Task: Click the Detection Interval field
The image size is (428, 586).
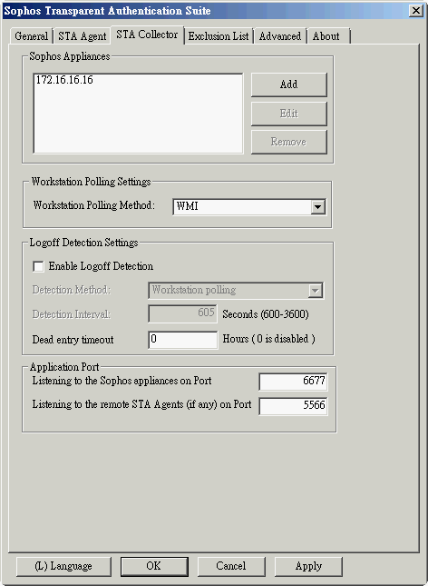Action: coord(183,313)
